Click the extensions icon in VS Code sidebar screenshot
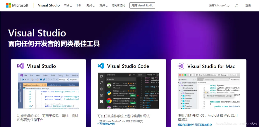 click(102, 101)
